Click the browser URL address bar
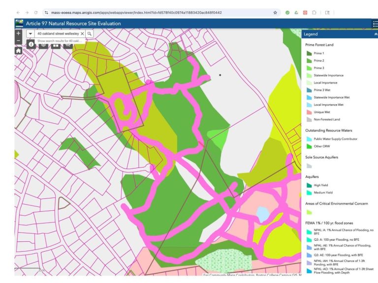Image resolution: width=378 pixels, height=283 pixels. click(148, 12)
